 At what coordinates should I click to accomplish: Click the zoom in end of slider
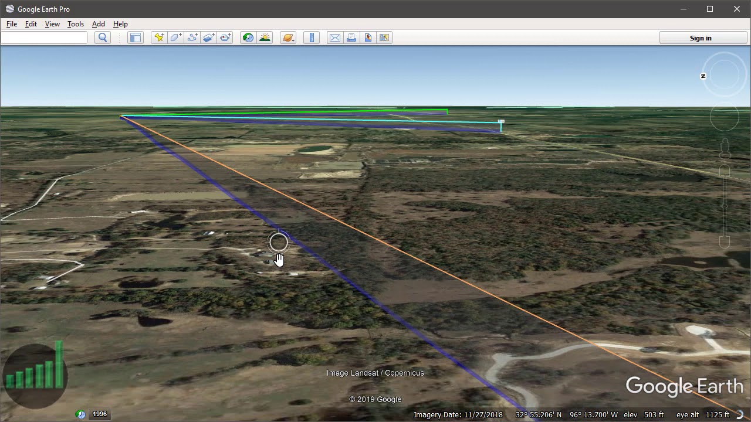[725, 171]
